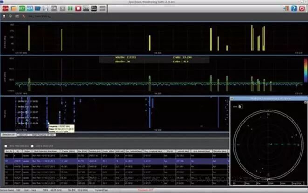
Task: Click the white pin icon in secondary toolbar
Action: [4, 16]
